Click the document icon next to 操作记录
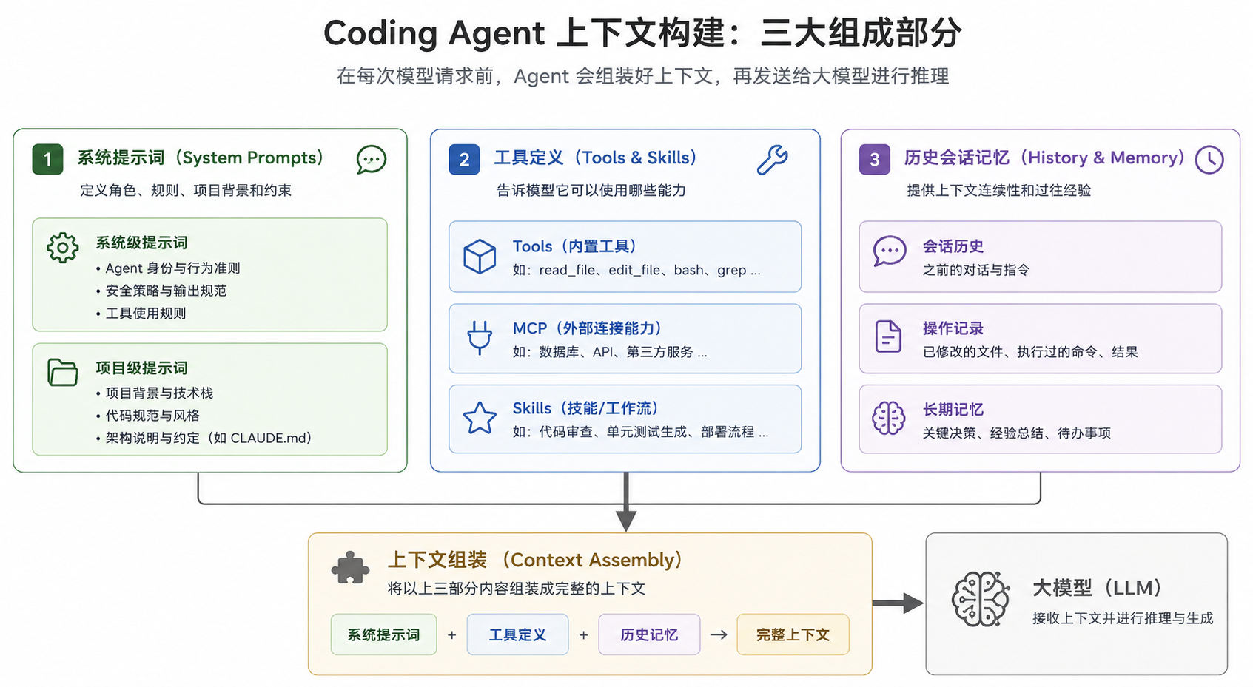This screenshot has height=687, width=1253. 888,336
